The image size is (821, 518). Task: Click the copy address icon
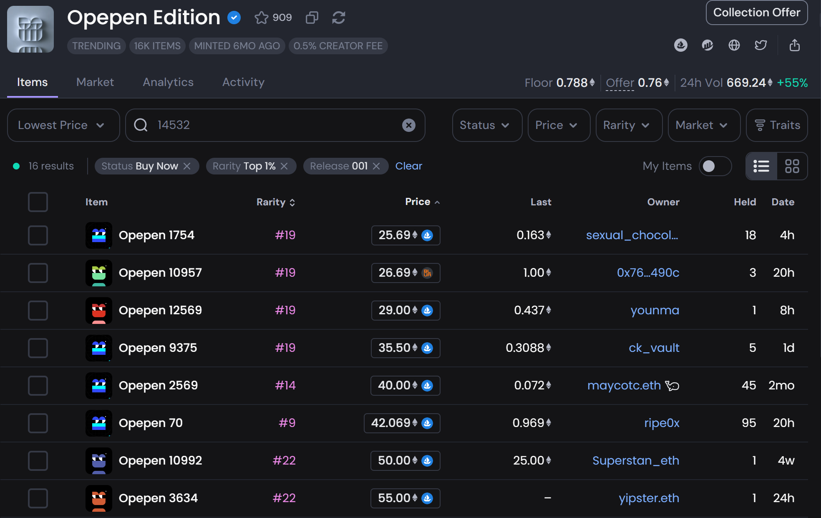312,18
